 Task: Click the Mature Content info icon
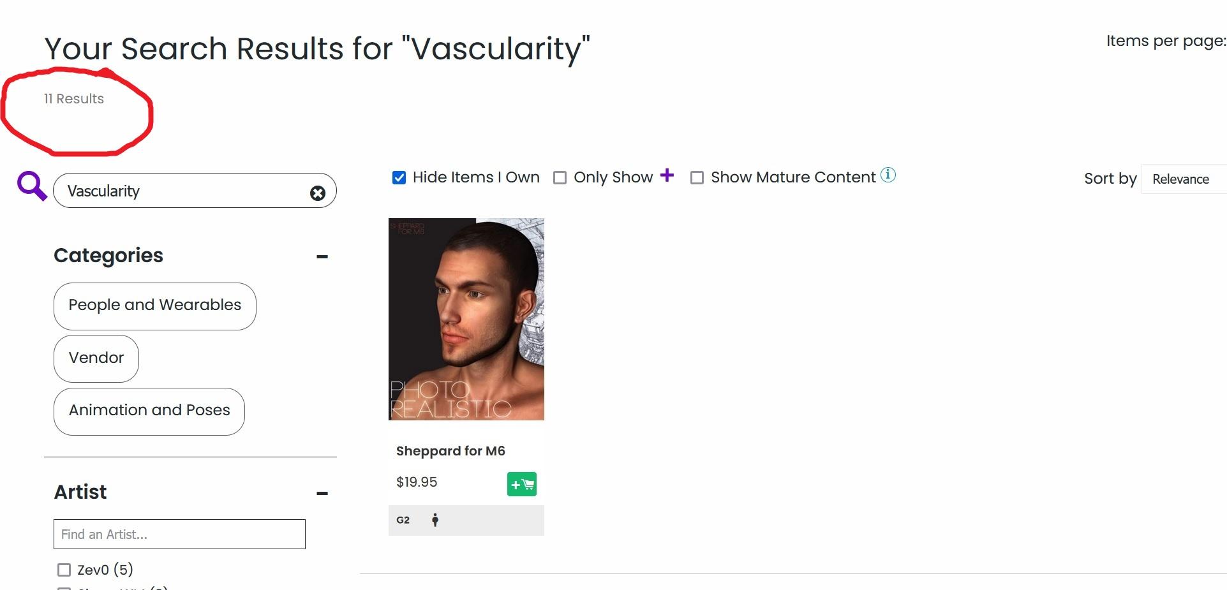tap(888, 175)
